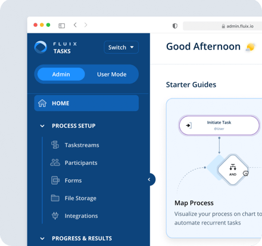Click the admin.fluix.io address bar
The image size is (262, 246).
[x=222, y=26]
